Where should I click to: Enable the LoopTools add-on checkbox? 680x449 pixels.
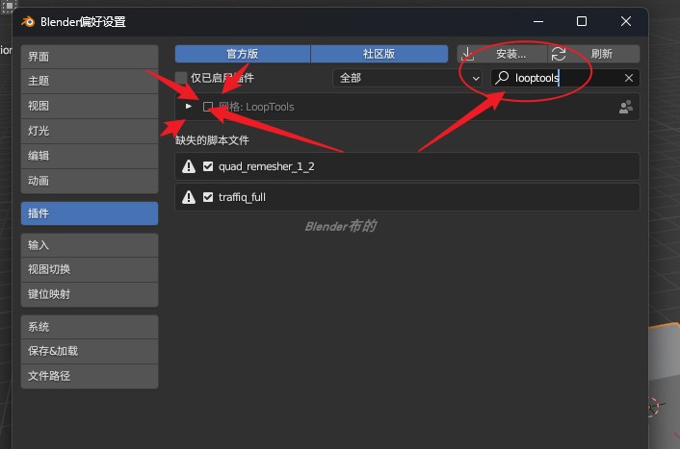(x=208, y=107)
